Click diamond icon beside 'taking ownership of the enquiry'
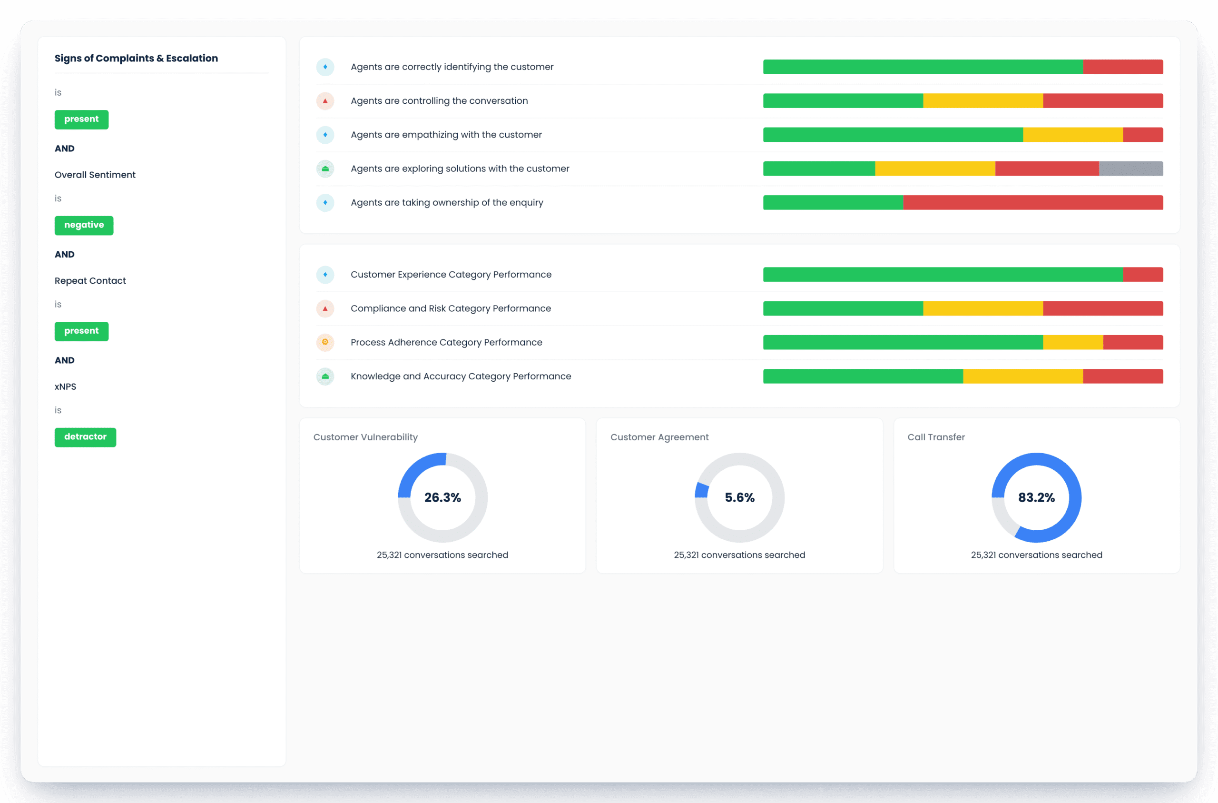Viewport: 1218px width, 803px height. [x=325, y=203]
